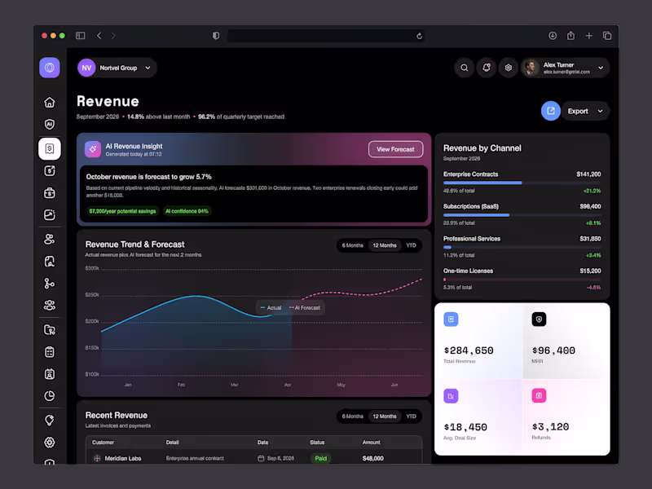
Task: Select YTD in Revenue Trend chart
Action: click(411, 245)
